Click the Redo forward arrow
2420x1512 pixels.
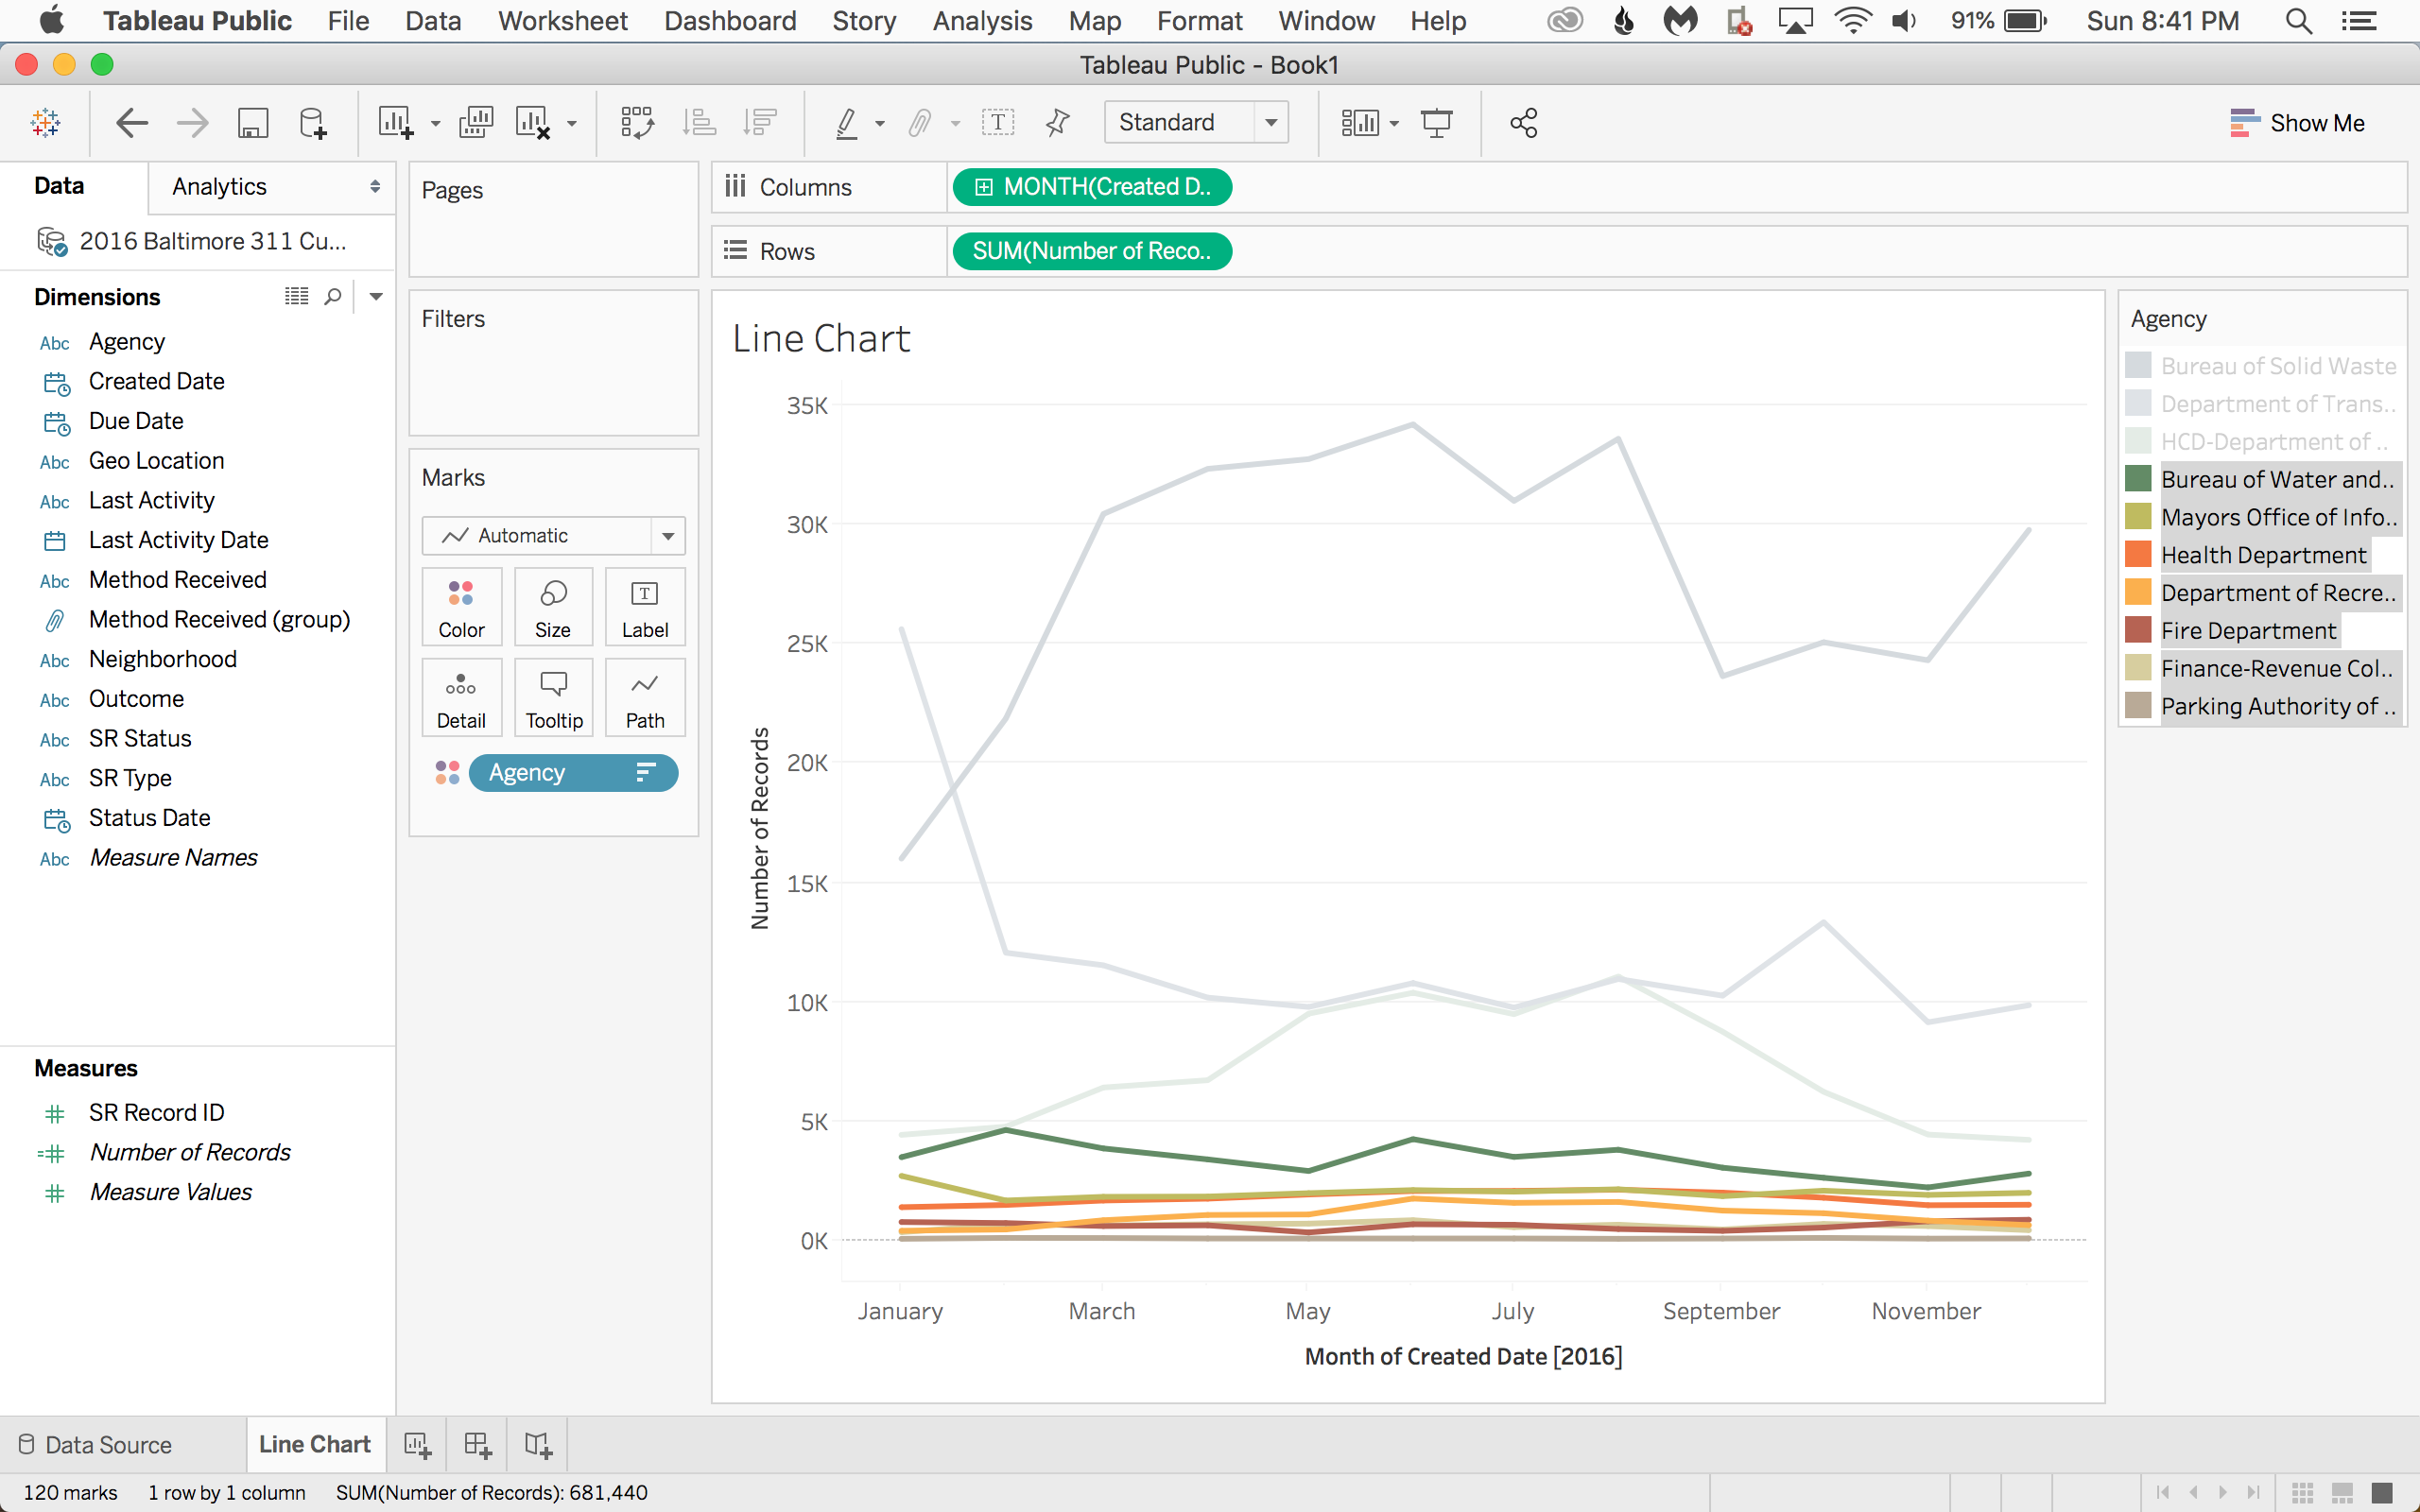tap(192, 123)
